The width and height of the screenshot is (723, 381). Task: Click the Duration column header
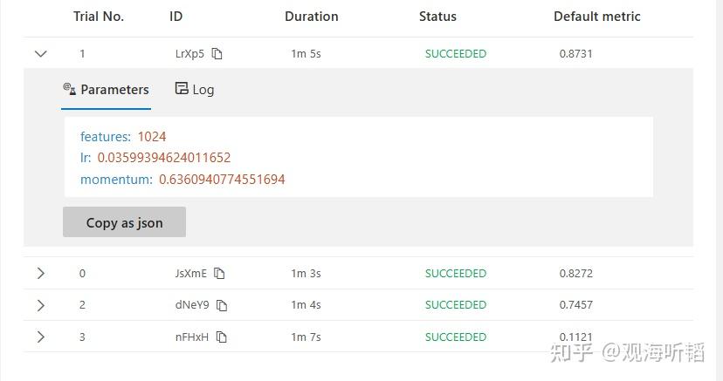(x=311, y=17)
